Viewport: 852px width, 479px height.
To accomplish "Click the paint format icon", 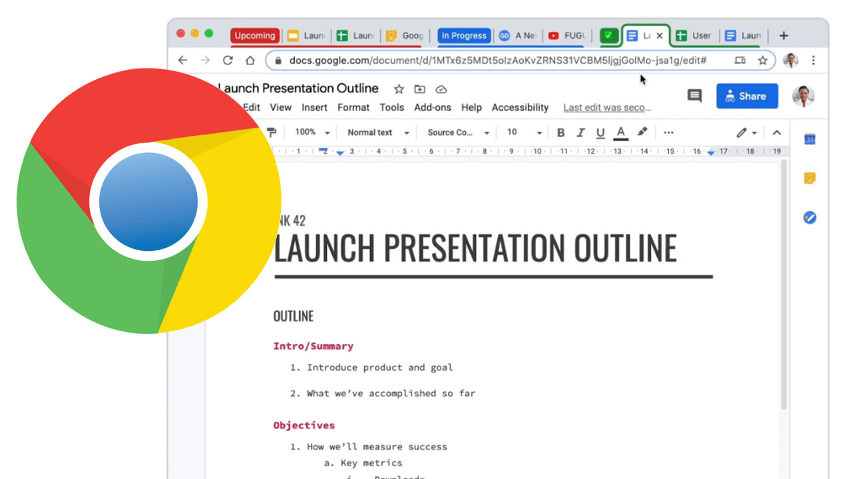I will tap(271, 132).
